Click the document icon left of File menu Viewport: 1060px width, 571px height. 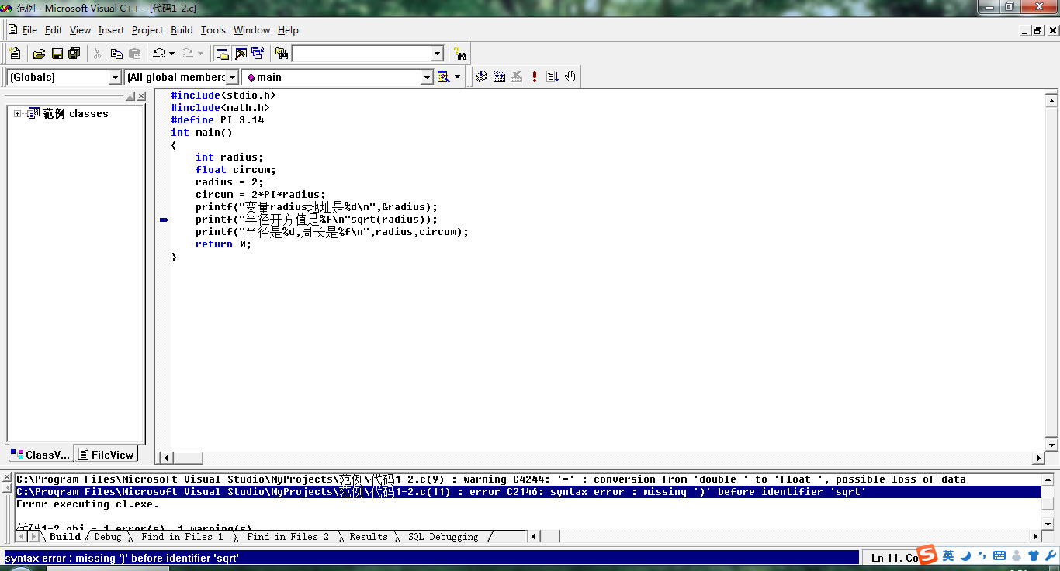coord(13,29)
